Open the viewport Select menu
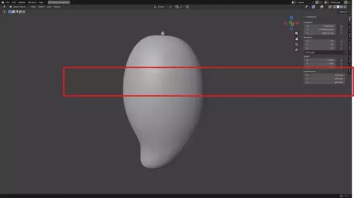 (x=41, y=7)
